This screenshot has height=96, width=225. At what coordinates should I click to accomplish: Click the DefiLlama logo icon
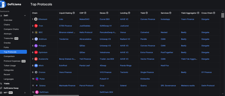click(3, 4)
